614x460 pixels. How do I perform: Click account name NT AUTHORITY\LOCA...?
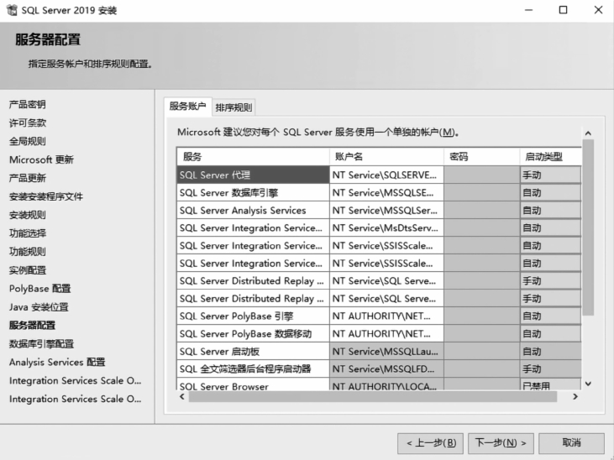tap(386, 384)
